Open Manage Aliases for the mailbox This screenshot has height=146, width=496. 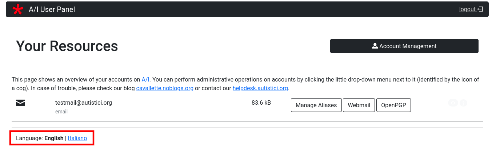coord(316,105)
